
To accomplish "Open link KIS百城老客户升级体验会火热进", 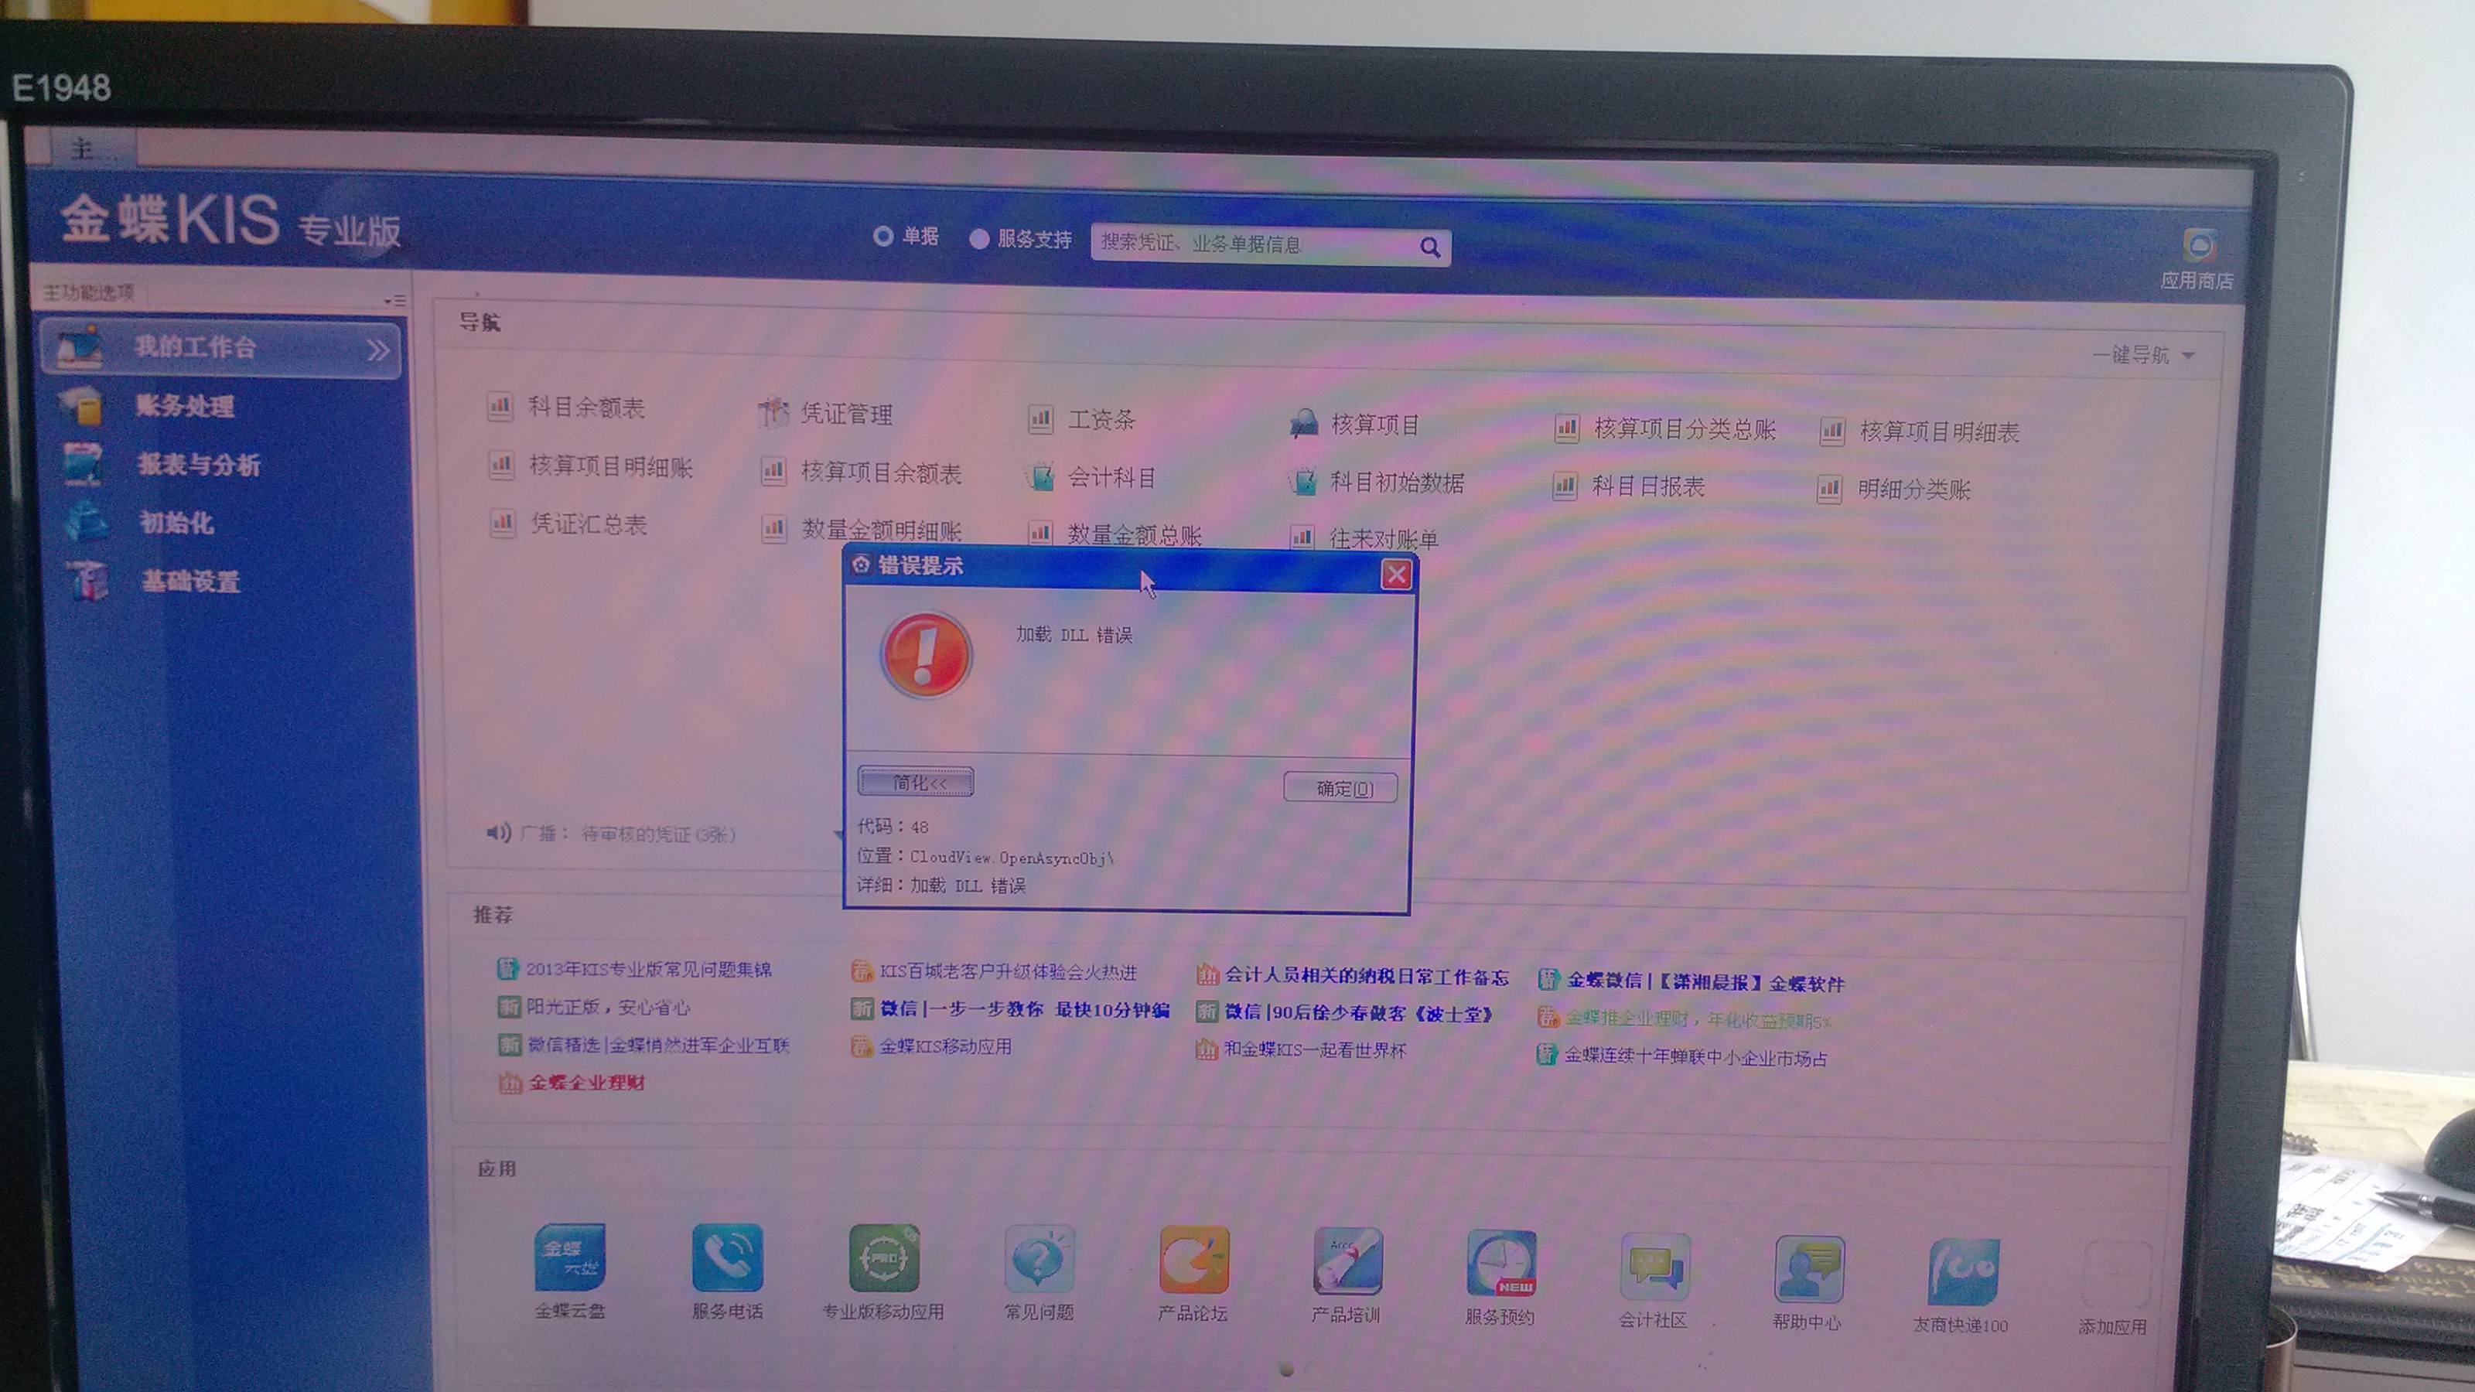I will pos(1008,972).
